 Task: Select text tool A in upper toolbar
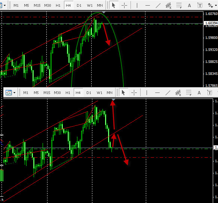point(189,5)
